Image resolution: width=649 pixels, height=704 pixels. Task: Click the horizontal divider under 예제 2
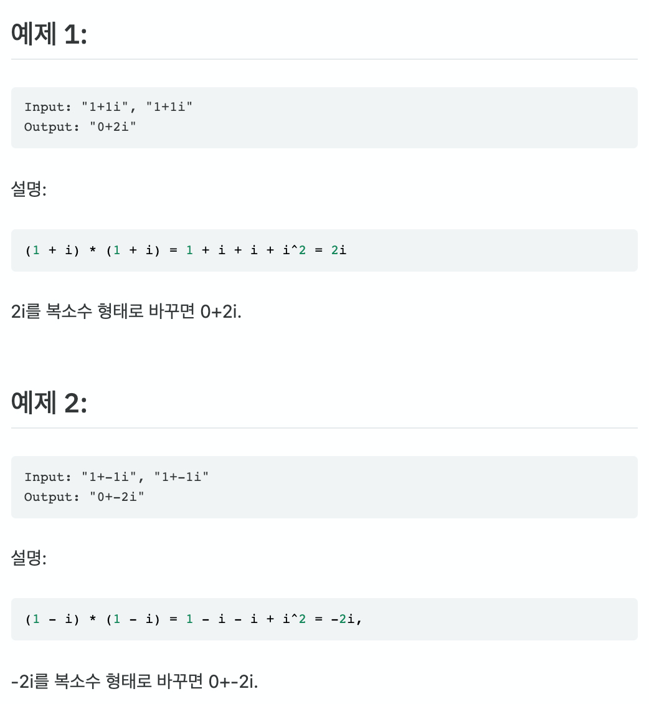click(x=324, y=428)
